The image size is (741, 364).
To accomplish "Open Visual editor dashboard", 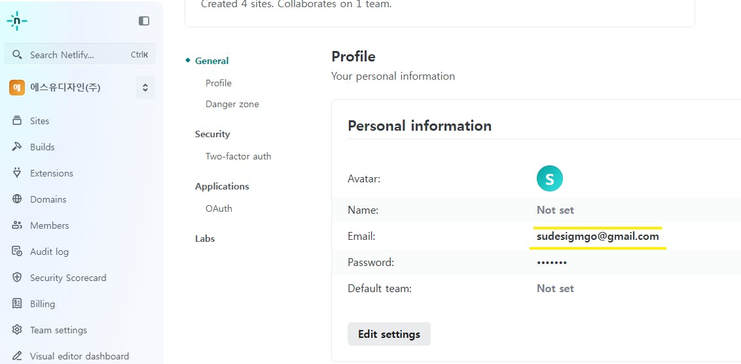I will click(79, 356).
